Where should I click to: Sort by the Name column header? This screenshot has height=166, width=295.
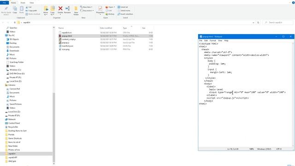[x=61, y=28]
